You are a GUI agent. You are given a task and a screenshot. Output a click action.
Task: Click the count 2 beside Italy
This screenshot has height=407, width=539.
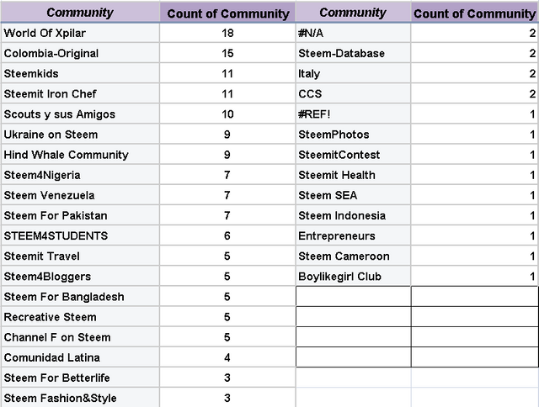(475, 73)
